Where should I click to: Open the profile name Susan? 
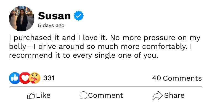coord(54,16)
